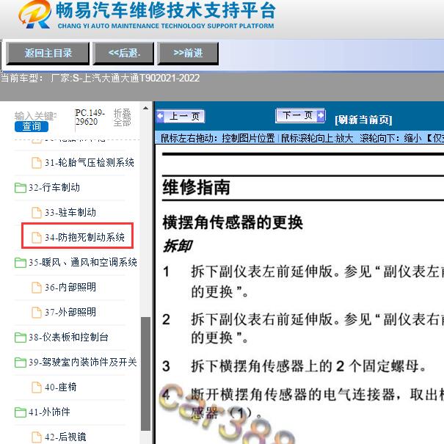Select the 38-仪表板和控制台 label
This screenshot has height=444, width=444.
coord(68,337)
